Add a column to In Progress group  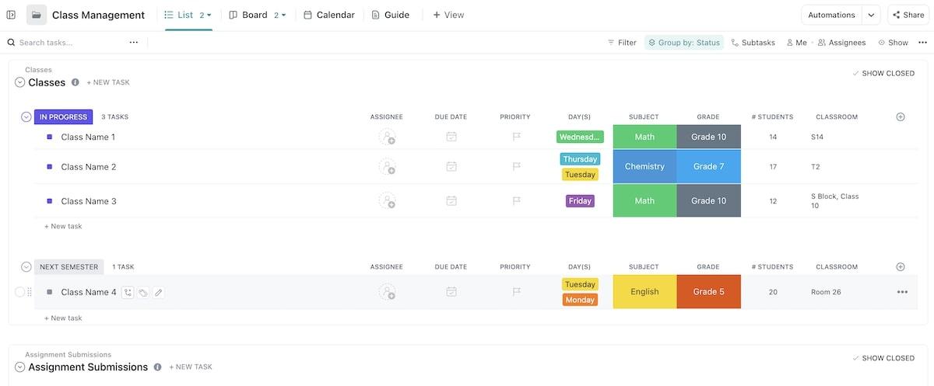pos(901,117)
